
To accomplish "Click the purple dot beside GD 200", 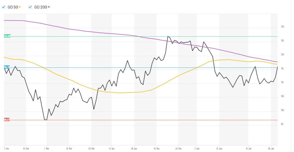I will tap(49, 7).
